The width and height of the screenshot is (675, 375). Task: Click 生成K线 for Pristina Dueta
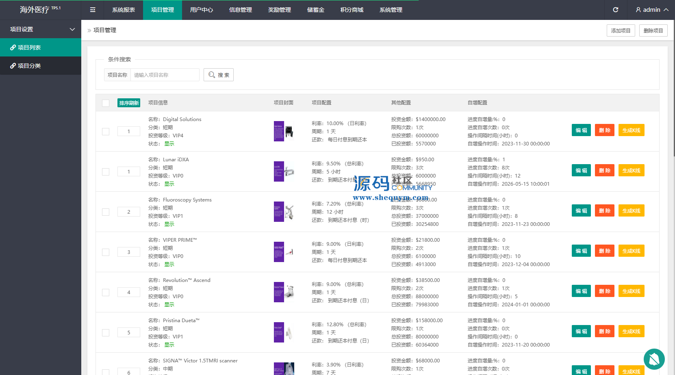pyautogui.click(x=632, y=331)
